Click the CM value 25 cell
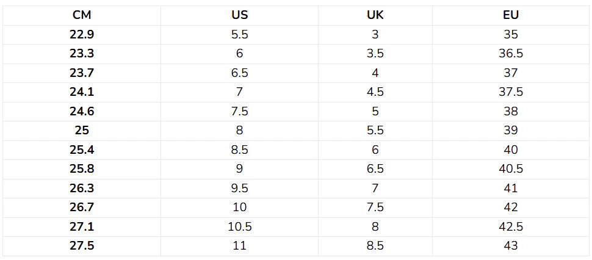The width and height of the screenshot is (592, 260). click(x=82, y=131)
